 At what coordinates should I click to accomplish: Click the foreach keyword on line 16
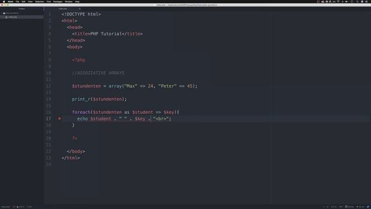point(81,112)
